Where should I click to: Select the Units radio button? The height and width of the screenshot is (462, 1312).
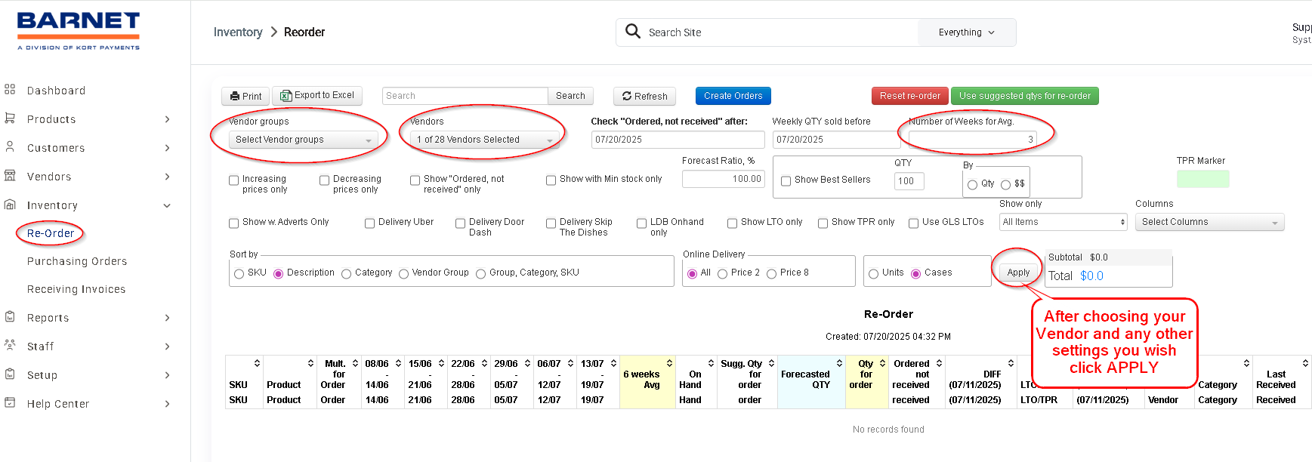pyautogui.click(x=874, y=273)
